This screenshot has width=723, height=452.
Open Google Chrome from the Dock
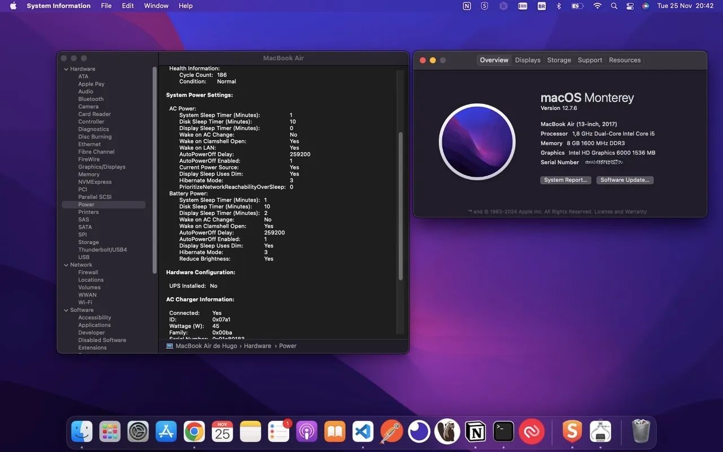click(194, 431)
